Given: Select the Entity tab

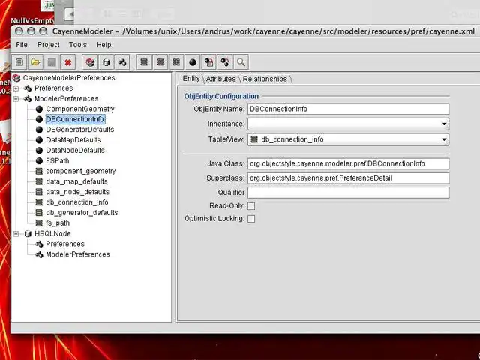Looking at the screenshot, I should coord(191,79).
